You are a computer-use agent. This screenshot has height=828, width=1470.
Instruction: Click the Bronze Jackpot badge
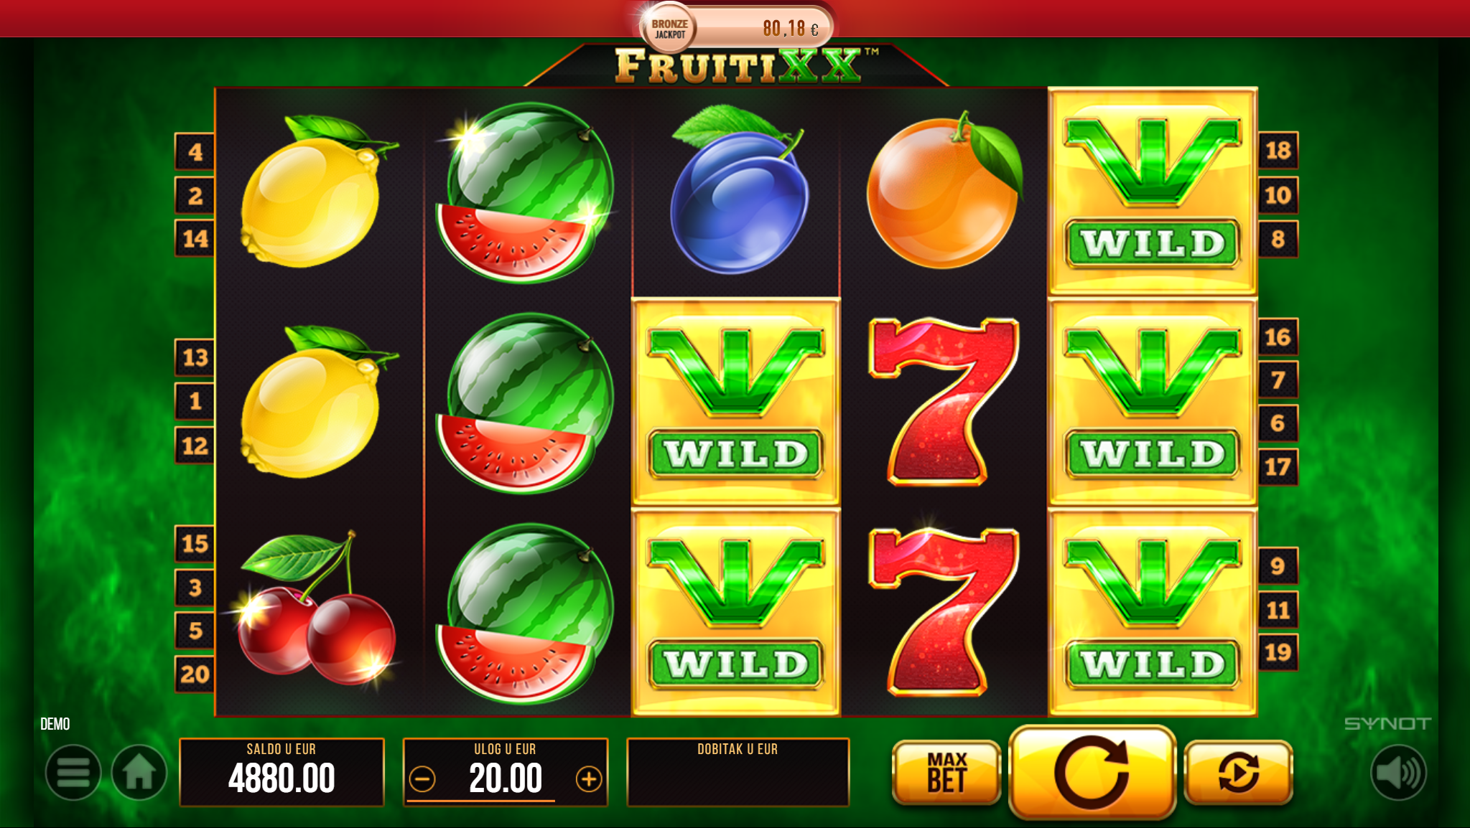click(669, 29)
